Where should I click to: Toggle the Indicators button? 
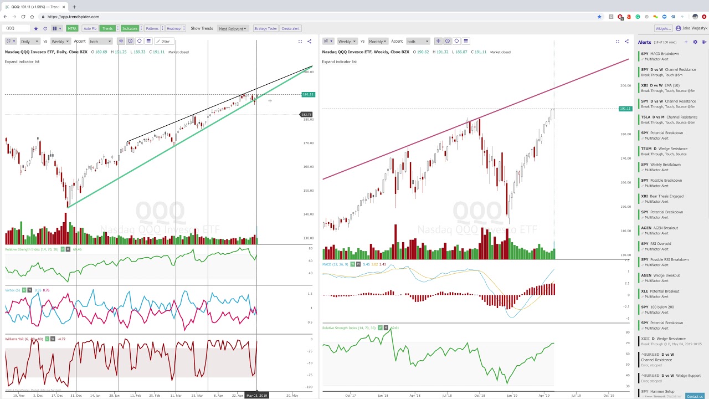point(130,28)
